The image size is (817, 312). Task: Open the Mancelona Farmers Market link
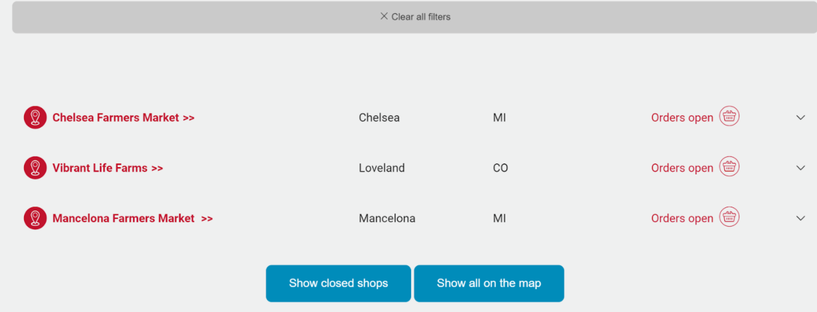pyautogui.click(x=132, y=219)
